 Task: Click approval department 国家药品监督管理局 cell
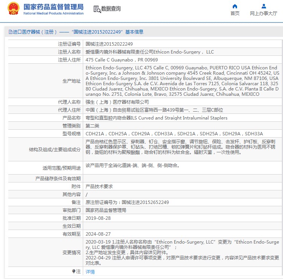pyautogui.click(x=106, y=210)
